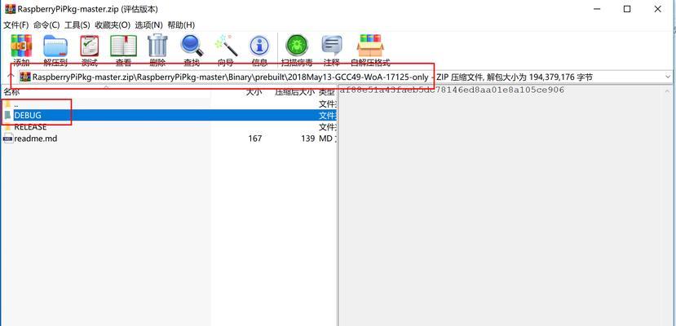Click the parent folder '..' icon
Viewport: 676px width, 326px height.
coord(8,104)
